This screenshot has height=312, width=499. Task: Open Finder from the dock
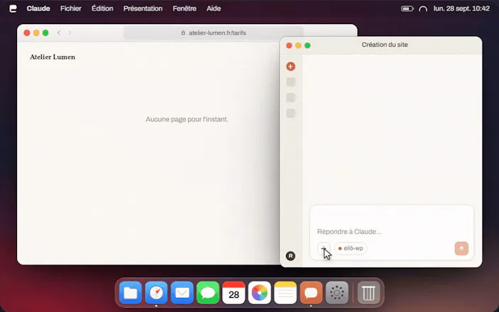(131, 293)
